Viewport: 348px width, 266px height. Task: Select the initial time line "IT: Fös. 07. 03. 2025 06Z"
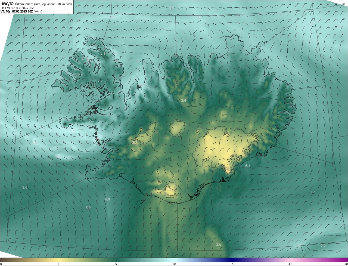click(x=17, y=8)
